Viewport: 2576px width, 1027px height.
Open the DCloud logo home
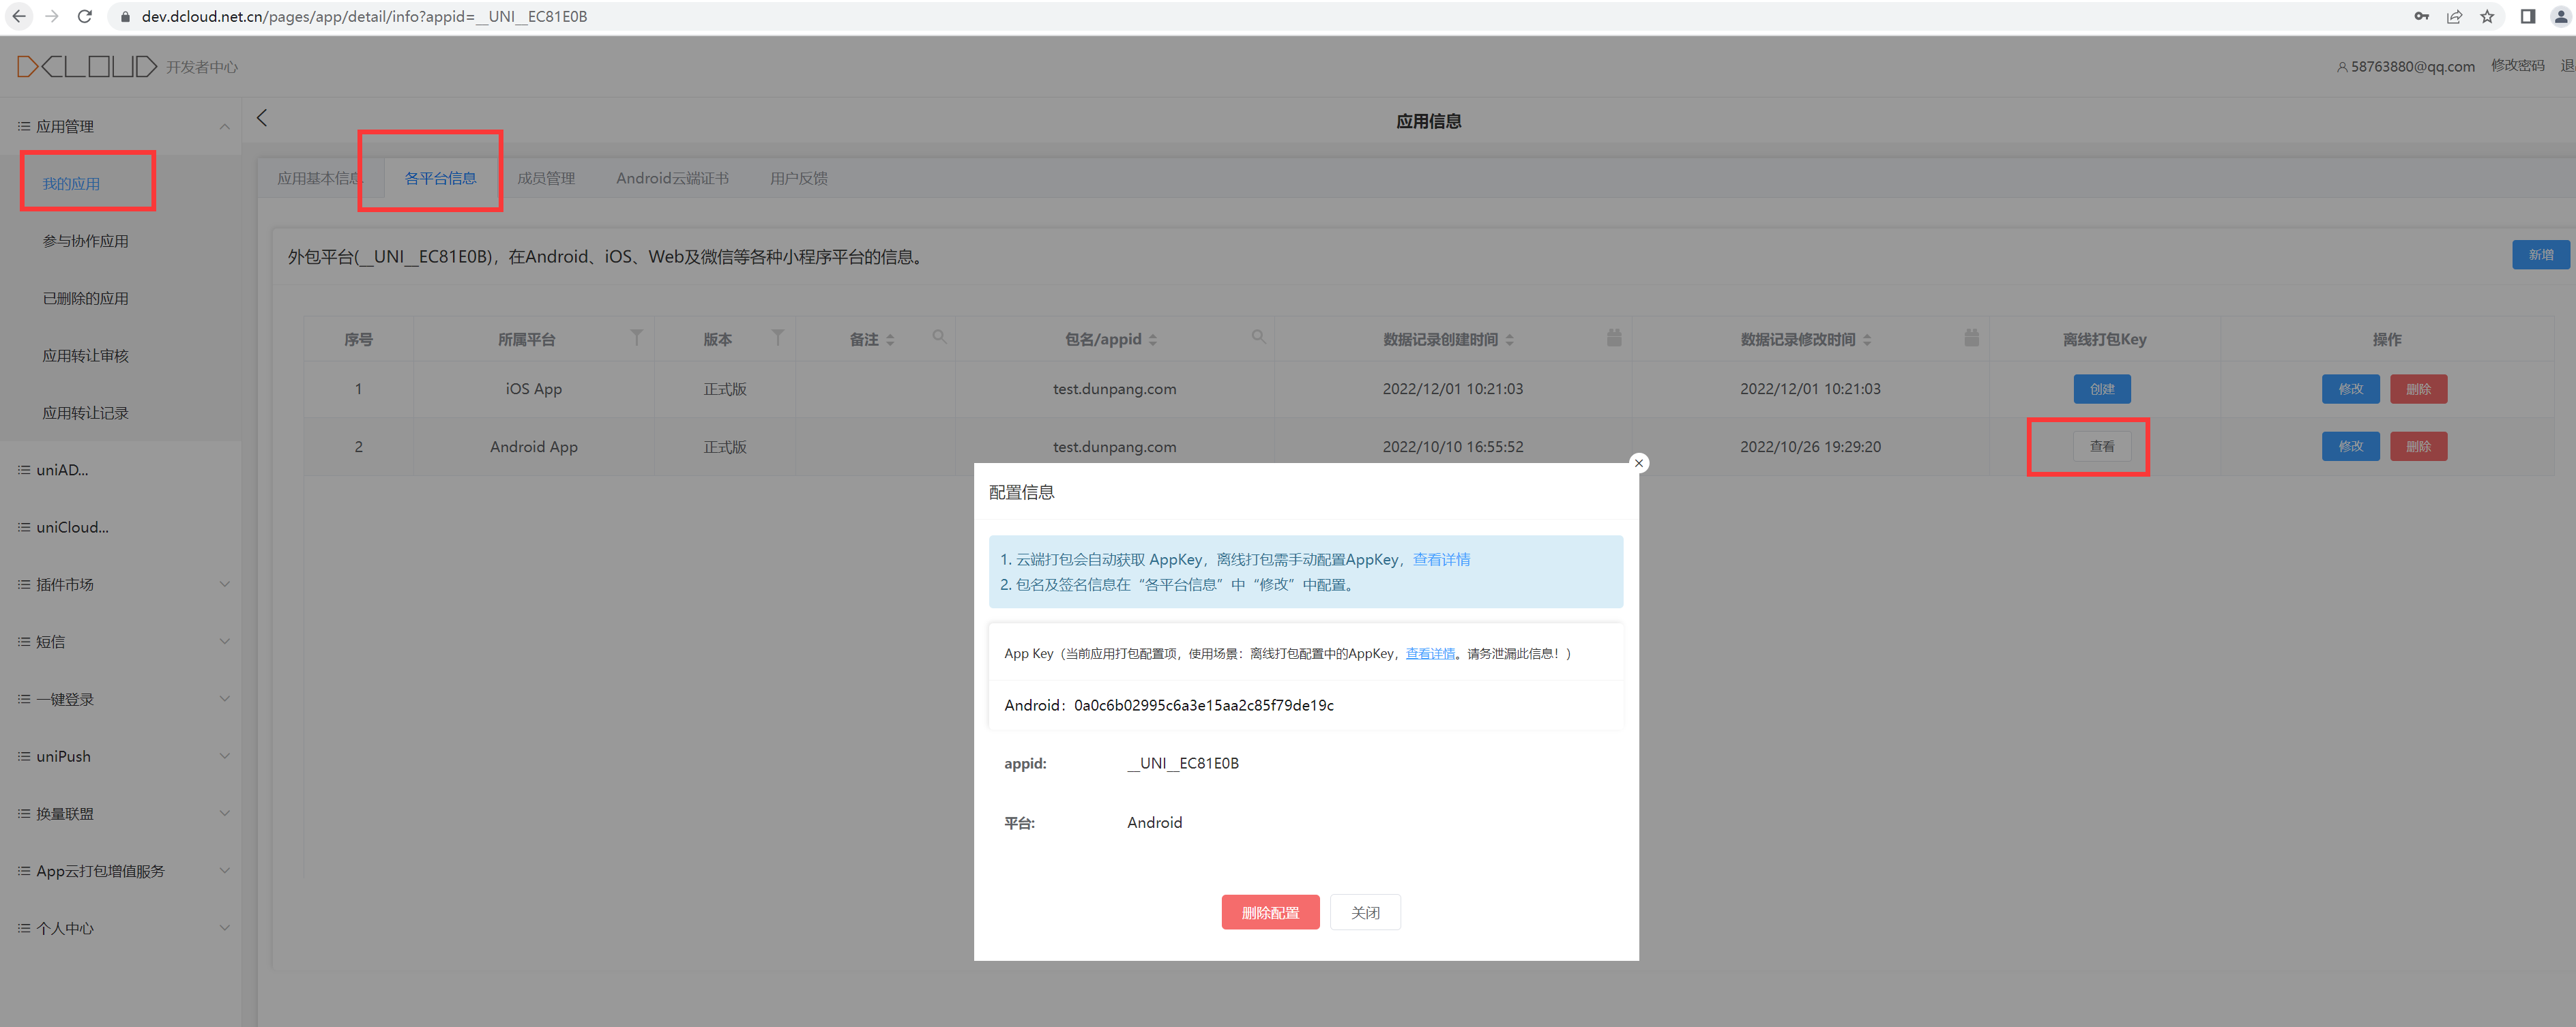87,66
